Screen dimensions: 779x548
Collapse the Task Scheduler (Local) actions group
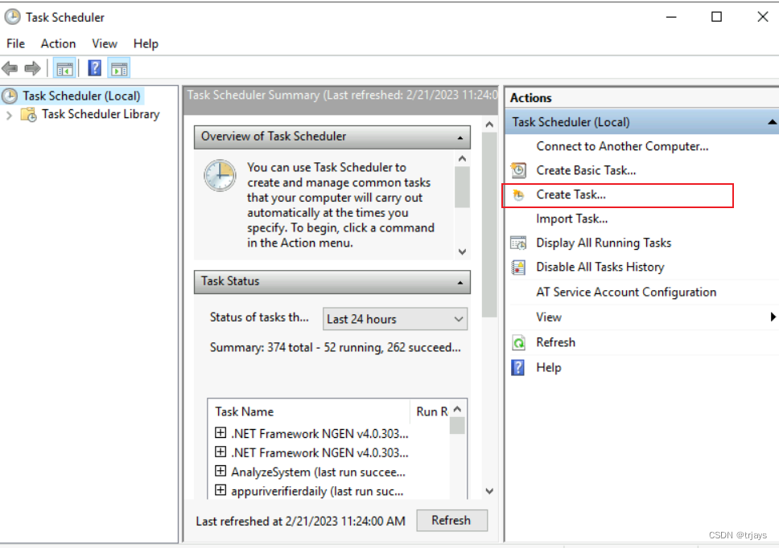click(x=772, y=122)
